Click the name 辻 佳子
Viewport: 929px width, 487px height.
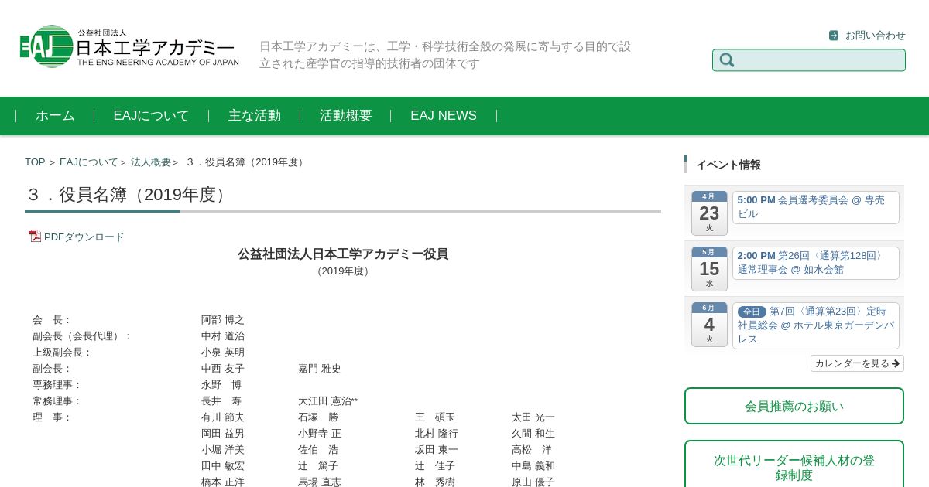(x=435, y=466)
